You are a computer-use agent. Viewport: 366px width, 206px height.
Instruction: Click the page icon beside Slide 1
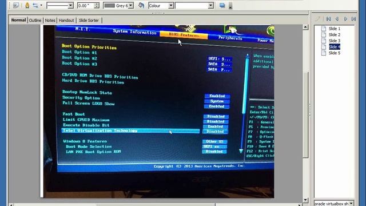(x=324, y=29)
